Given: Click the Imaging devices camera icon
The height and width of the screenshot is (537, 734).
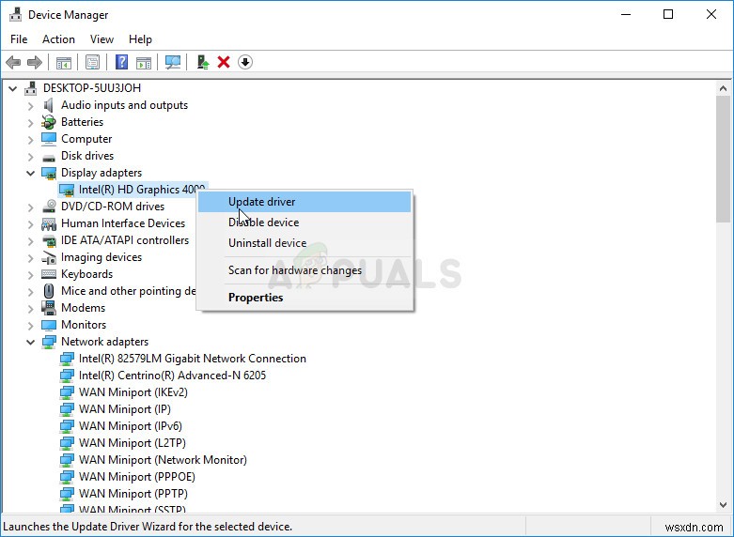Looking at the screenshot, I should pos(49,257).
